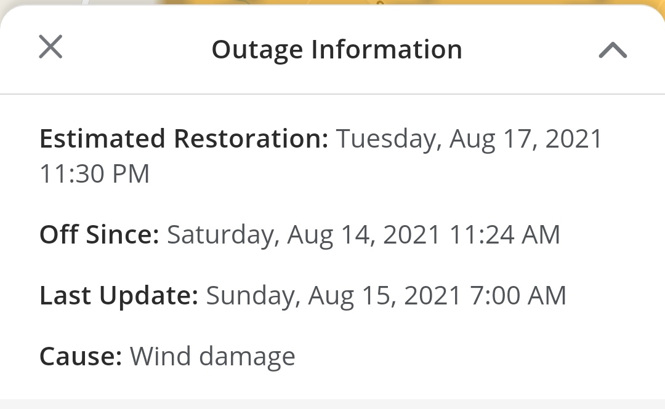Click the word Information in the title
Image resolution: width=665 pixels, height=409 pixels.
pyautogui.click(x=387, y=50)
